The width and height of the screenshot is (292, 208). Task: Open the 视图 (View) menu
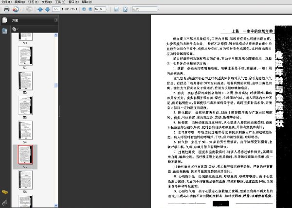pyautogui.click(x=33, y=2)
